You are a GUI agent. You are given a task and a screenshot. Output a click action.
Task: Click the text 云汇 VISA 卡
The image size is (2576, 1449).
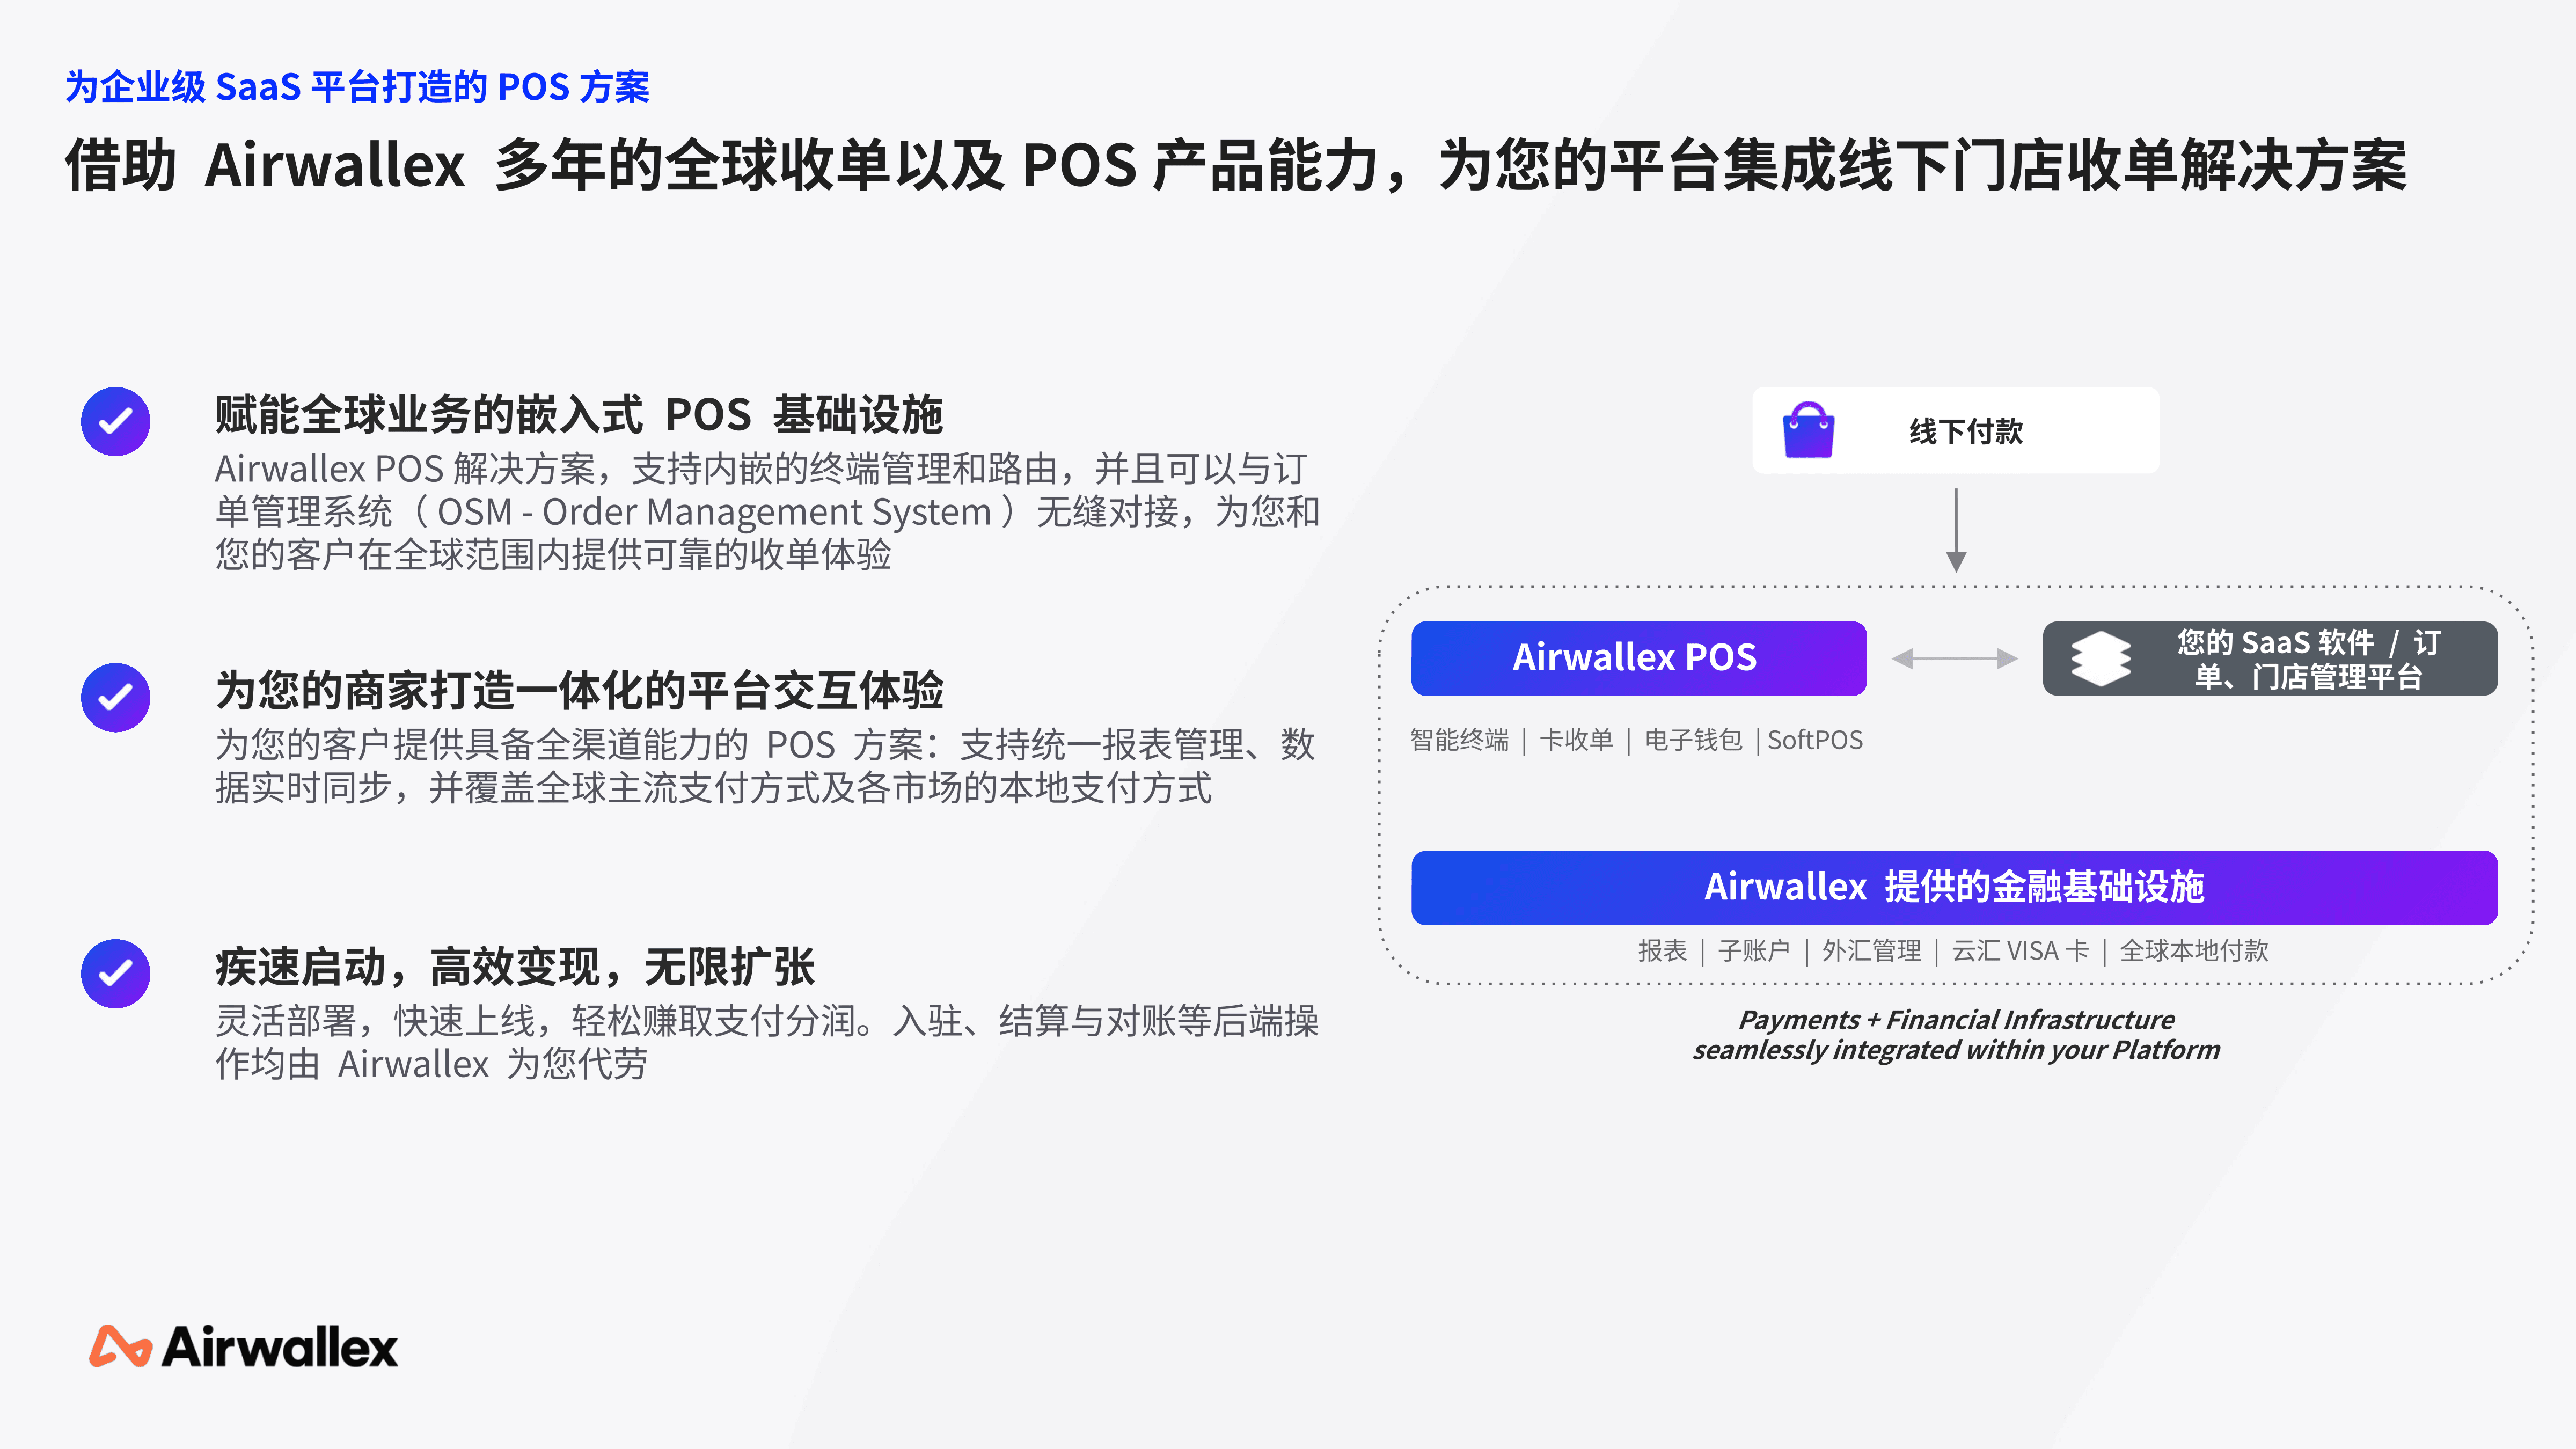2020,950
